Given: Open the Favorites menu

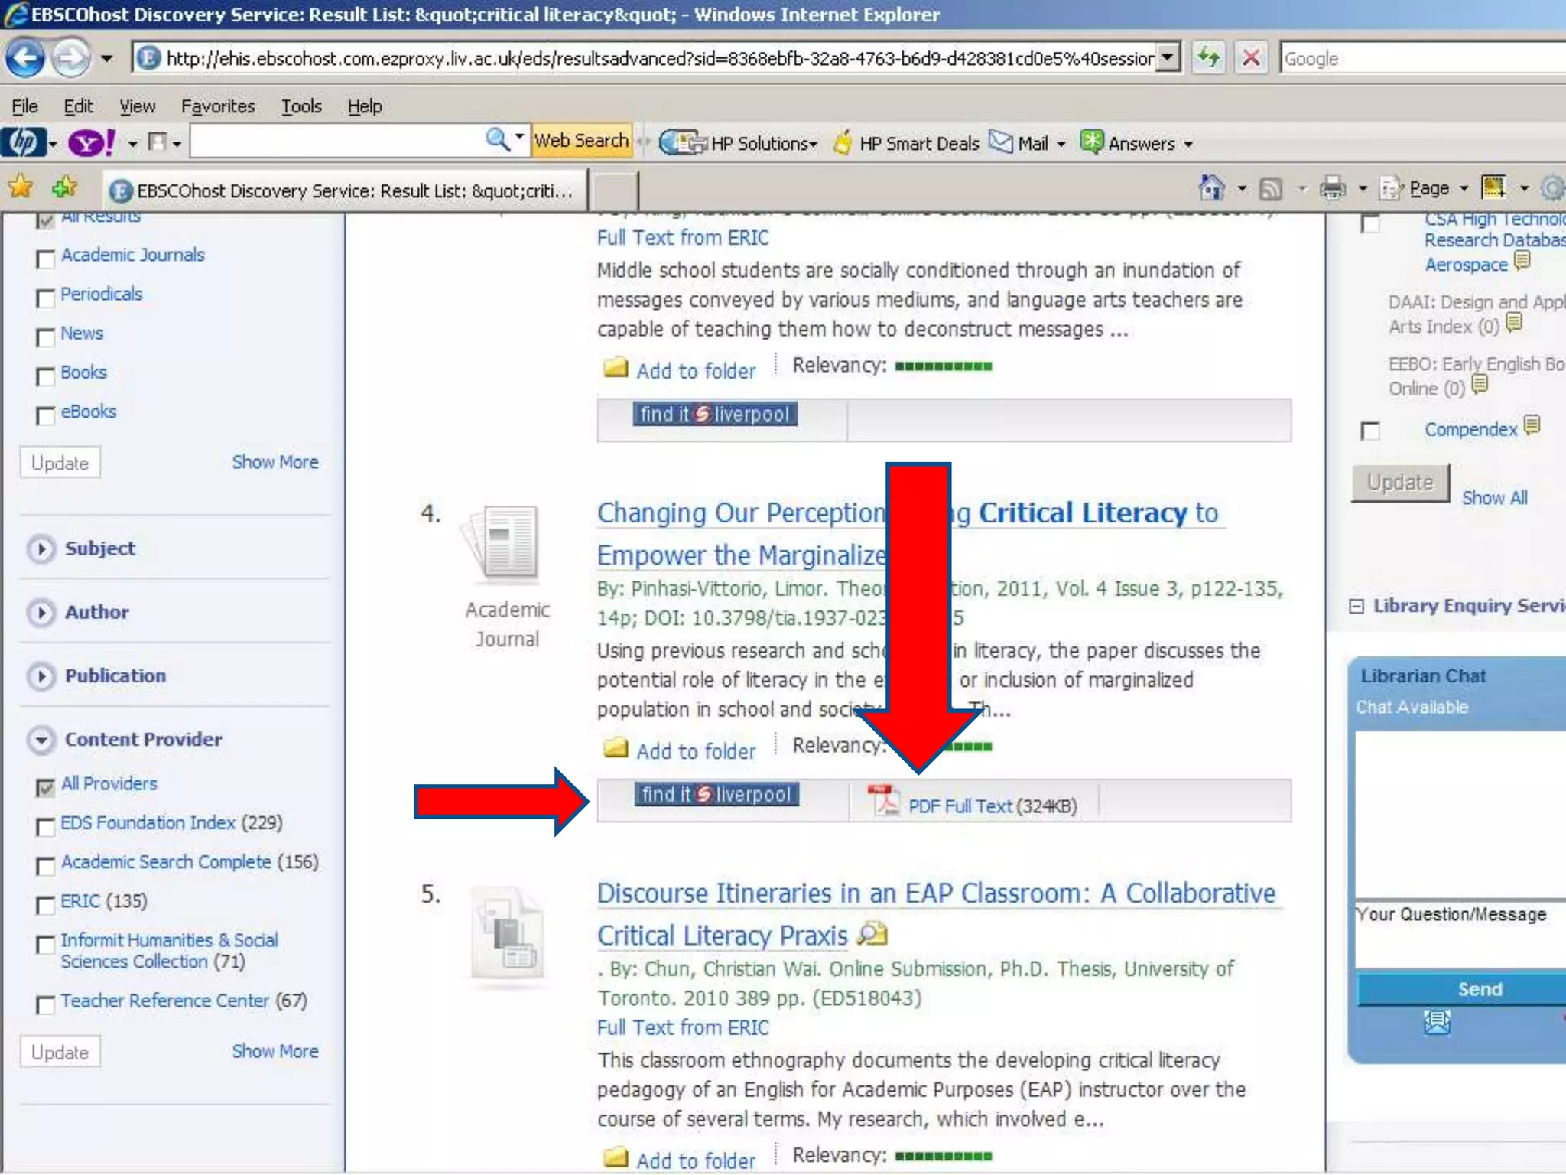Looking at the screenshot, I should (217, 106).
